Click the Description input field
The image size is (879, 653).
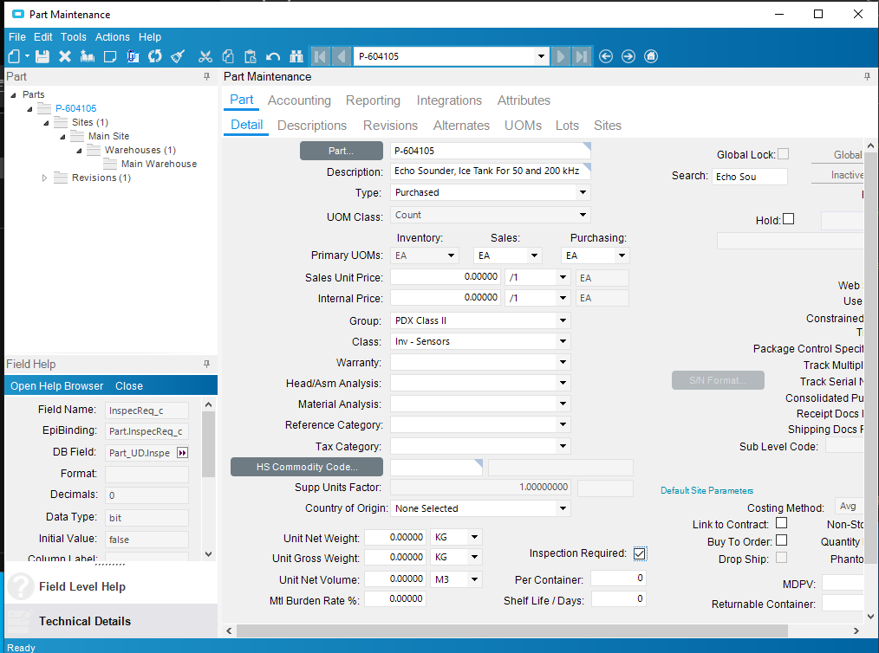(x=490, y=171)
